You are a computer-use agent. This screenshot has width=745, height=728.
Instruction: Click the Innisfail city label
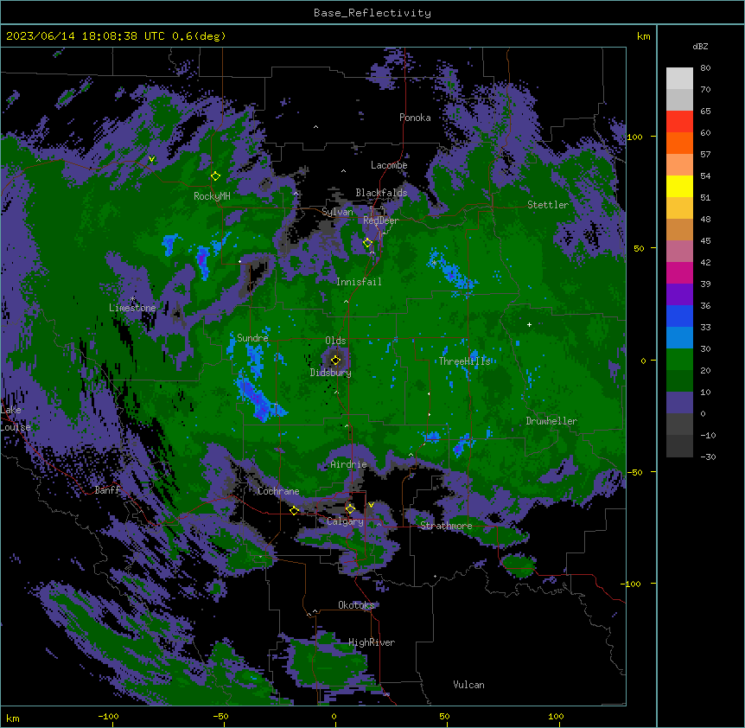[x=359, y=282]
